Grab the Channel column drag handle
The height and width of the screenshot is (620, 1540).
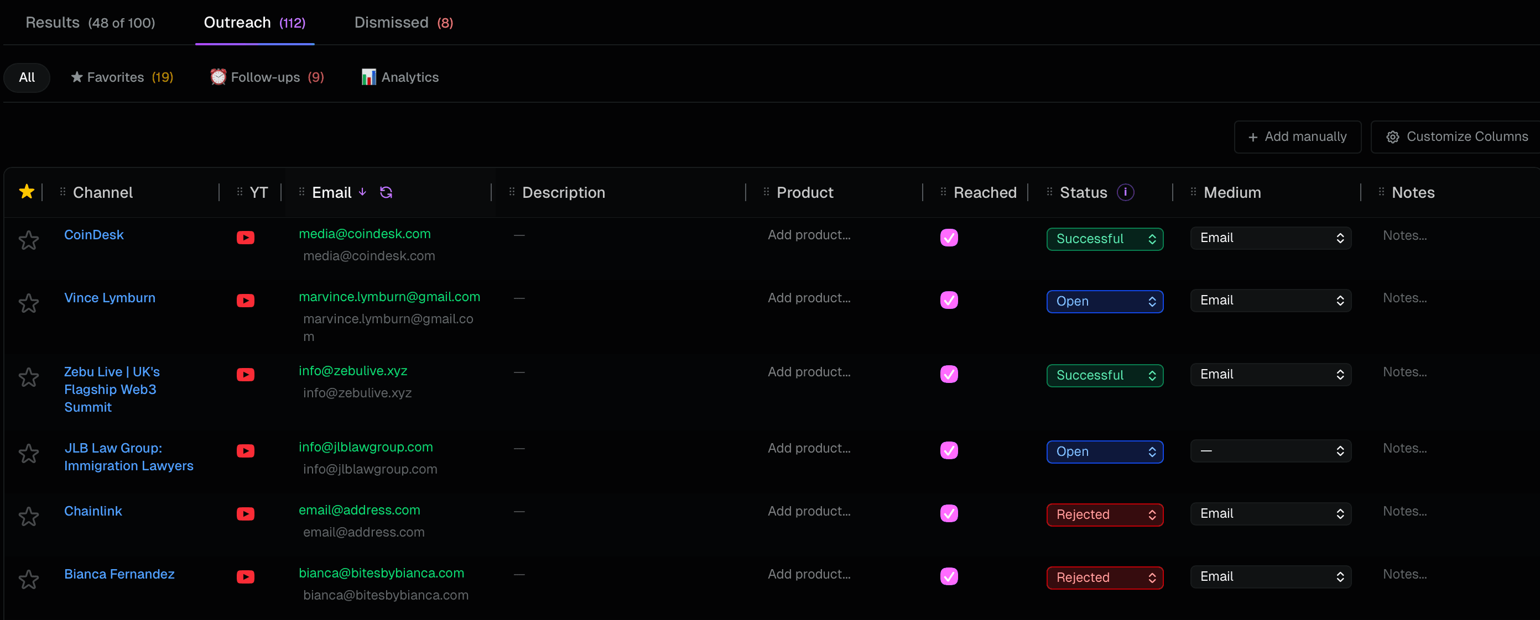(x=63, y=192)
